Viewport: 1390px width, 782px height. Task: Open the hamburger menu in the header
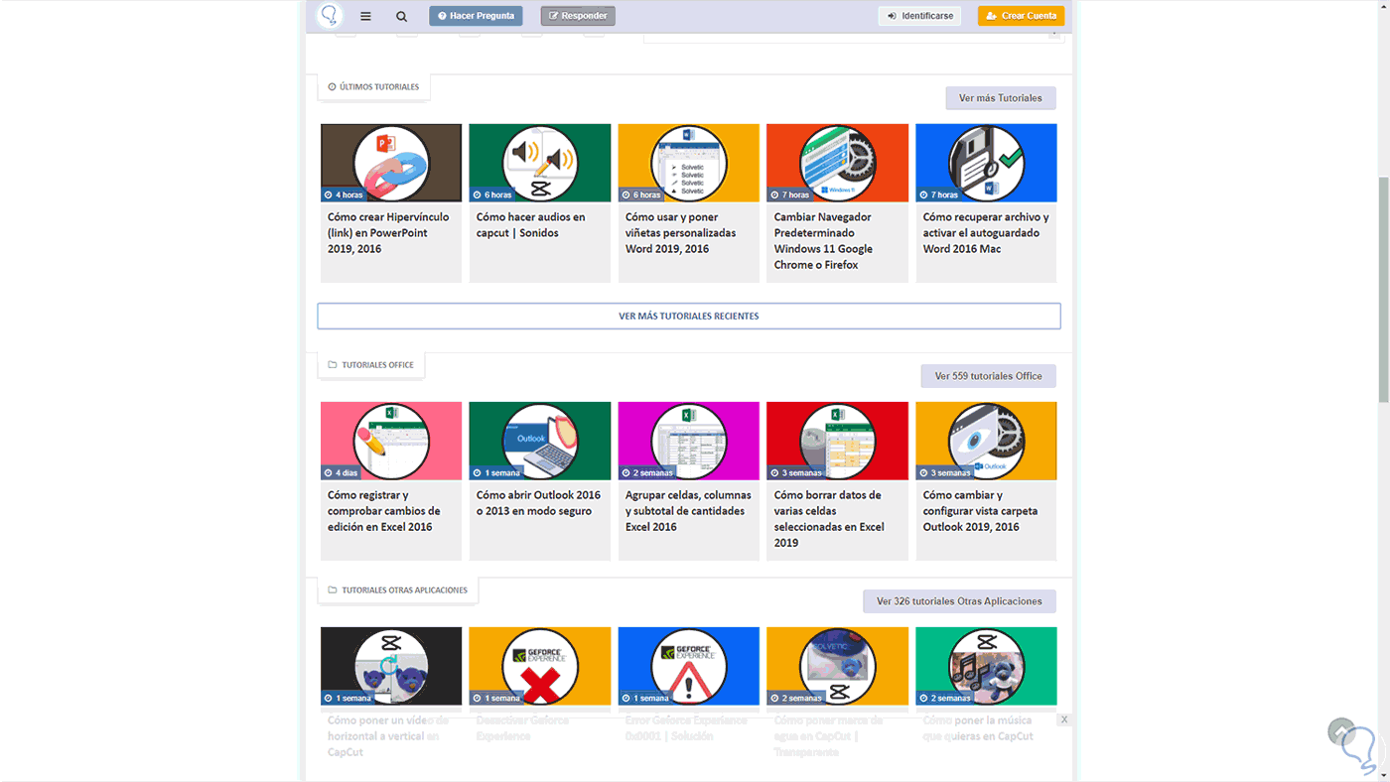365,16
